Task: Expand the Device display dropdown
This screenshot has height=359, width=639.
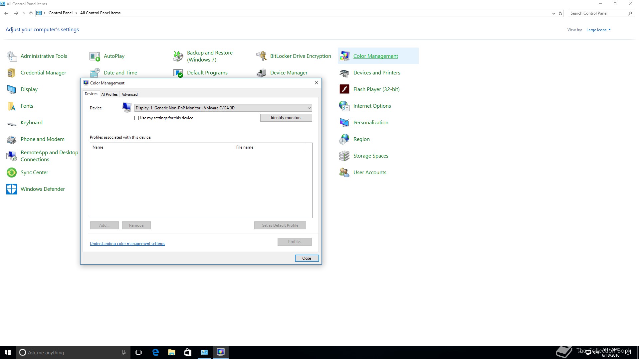Action: pyautogui.click(x=309, y=108)
